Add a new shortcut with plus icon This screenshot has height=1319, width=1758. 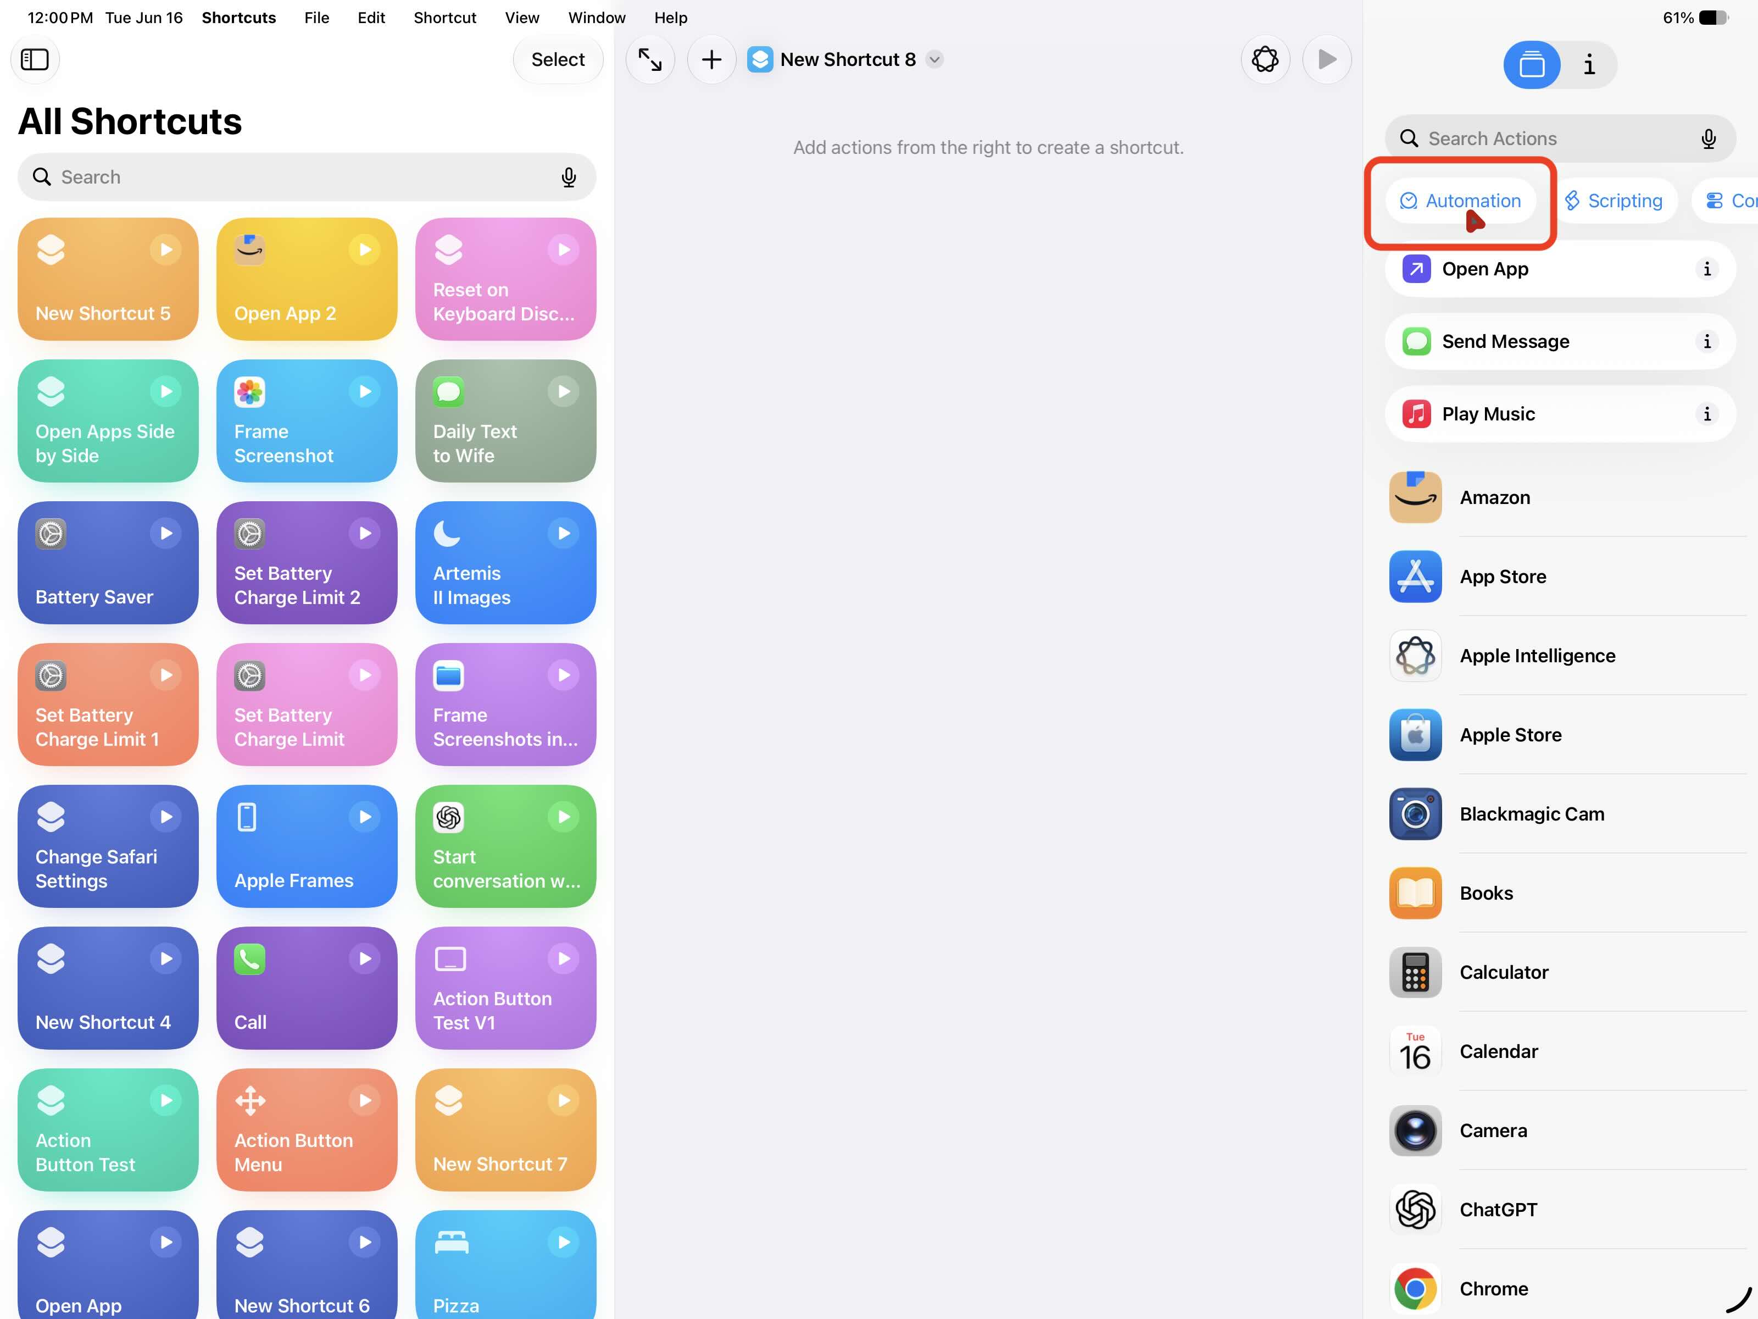[x=711, y=59]
